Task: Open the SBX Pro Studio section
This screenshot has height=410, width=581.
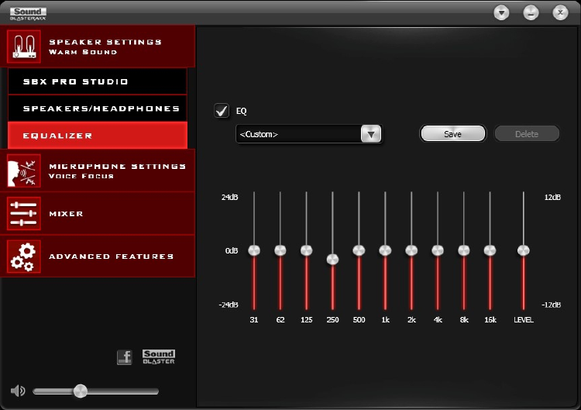Action: (x=98, y=81)
